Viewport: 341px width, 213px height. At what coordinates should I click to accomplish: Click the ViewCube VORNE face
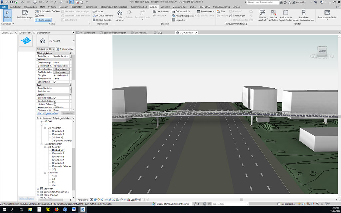(x=322, y=52)
